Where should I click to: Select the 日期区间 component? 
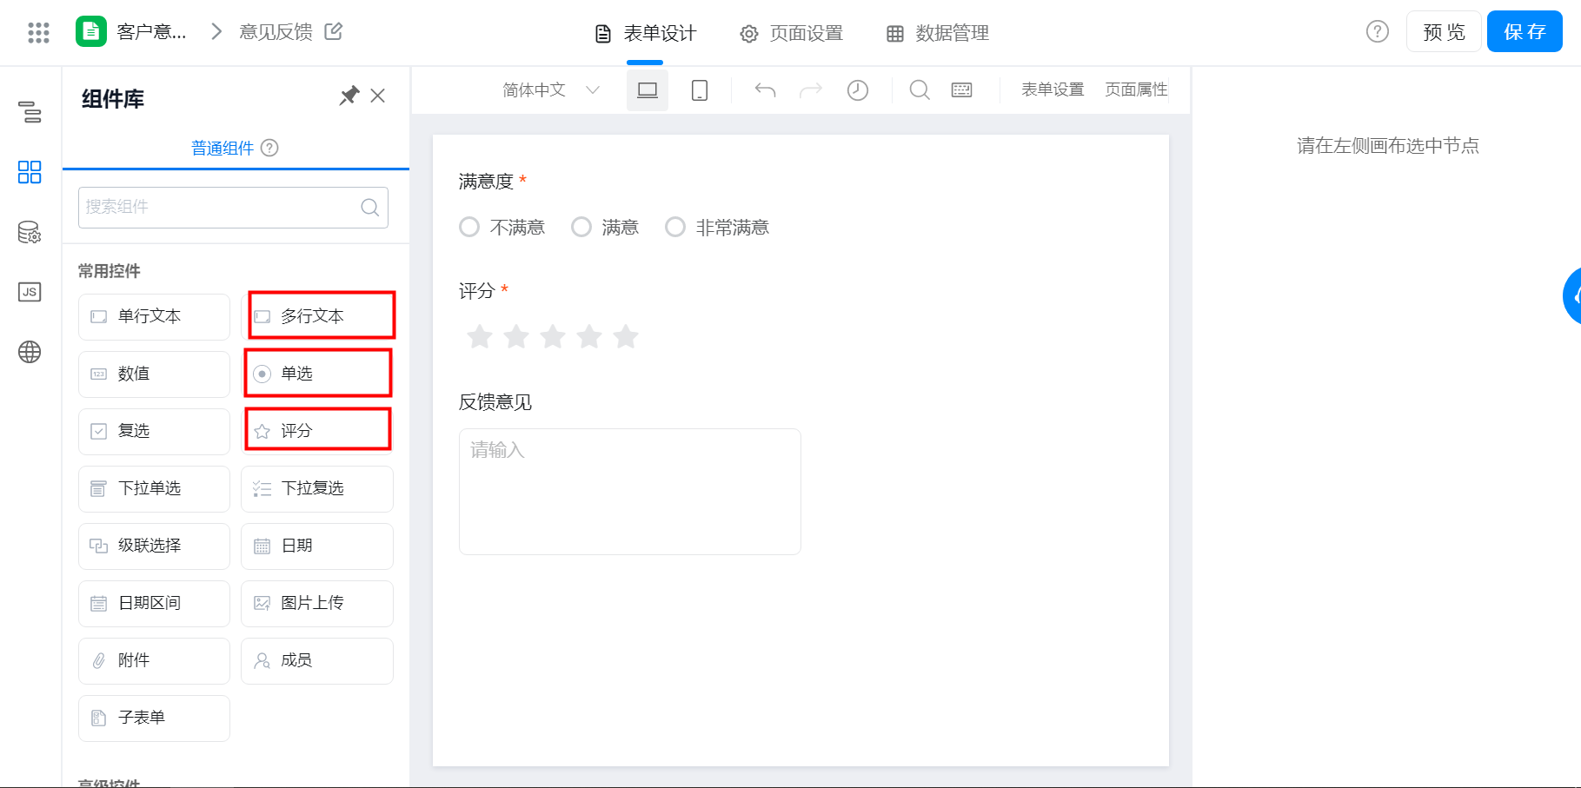click(154, 603)
